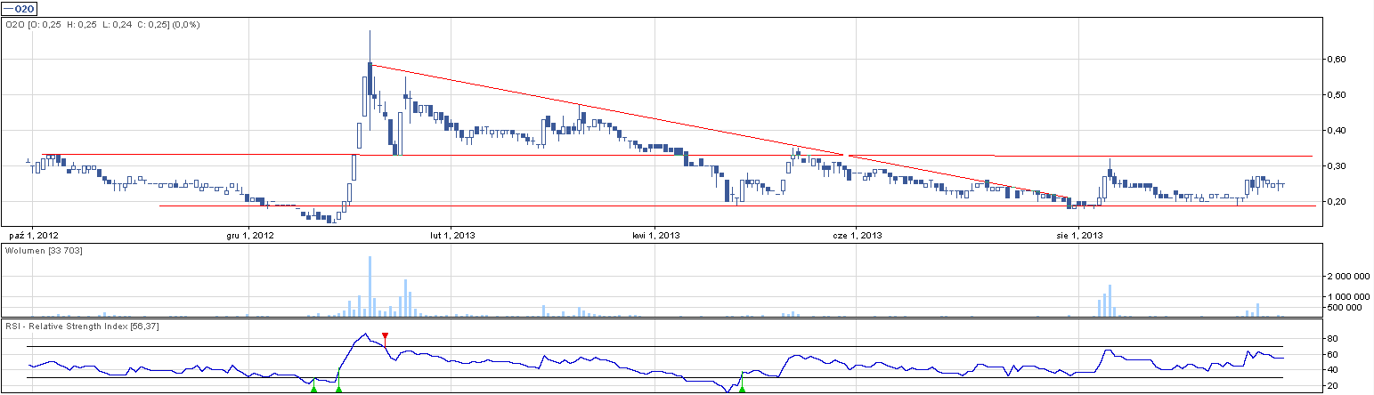Click the lut 1, 2013 date label
Image resolution: width=1374 pixels, height=395 pixels.
pos(454,236)
